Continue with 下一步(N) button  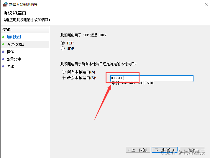165,150
